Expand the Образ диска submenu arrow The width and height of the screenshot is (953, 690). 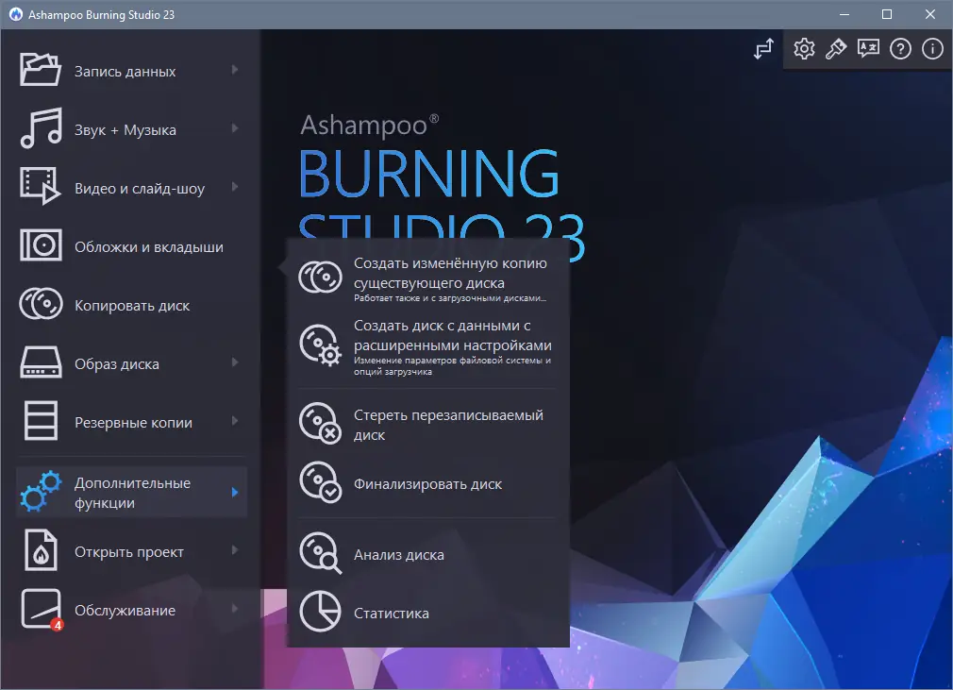[235, 362]
